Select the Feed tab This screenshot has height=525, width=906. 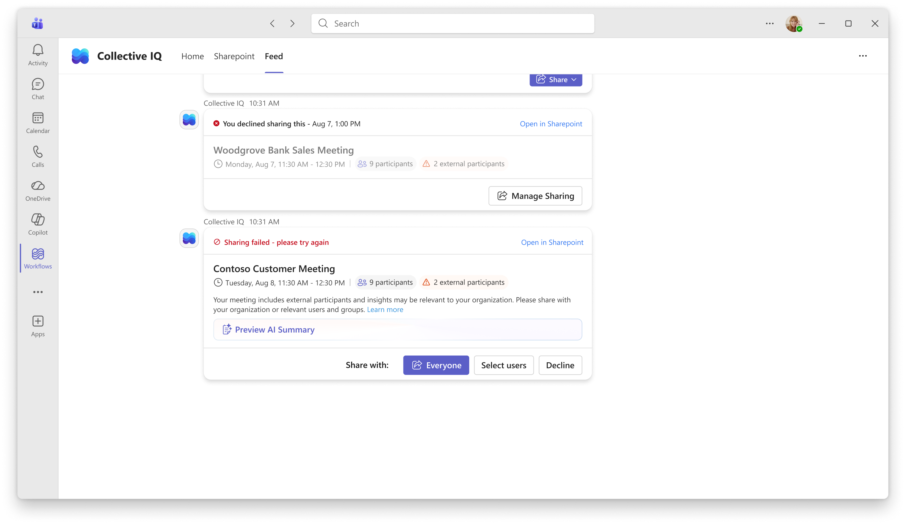point(274,56)
